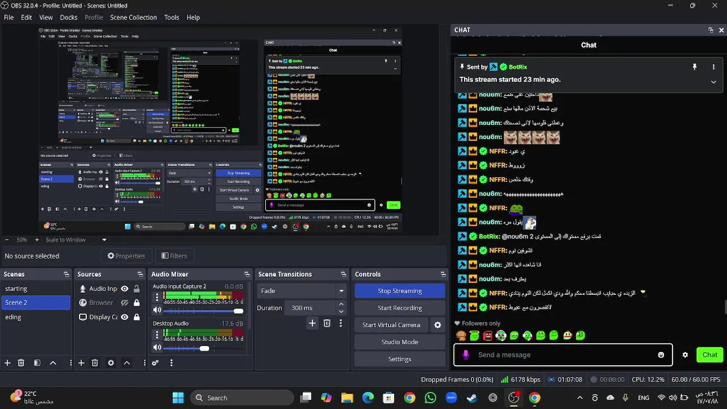
Task: Open Desktop Audio options dots
Action: tap(157, 334)
